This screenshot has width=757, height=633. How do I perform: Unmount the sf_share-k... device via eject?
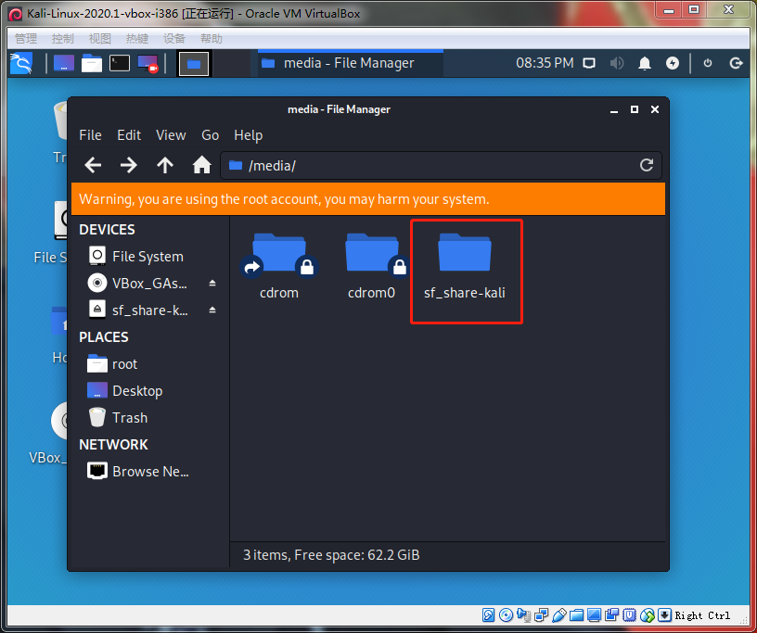212,310
